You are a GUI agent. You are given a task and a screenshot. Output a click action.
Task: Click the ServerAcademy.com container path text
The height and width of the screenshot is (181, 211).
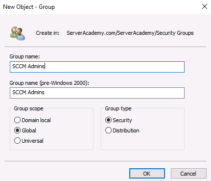[130, 33]
